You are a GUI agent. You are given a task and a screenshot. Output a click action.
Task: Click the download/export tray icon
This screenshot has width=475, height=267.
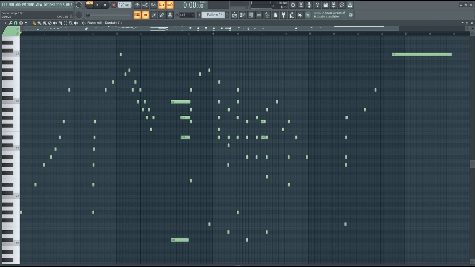[x=350, y=5]
